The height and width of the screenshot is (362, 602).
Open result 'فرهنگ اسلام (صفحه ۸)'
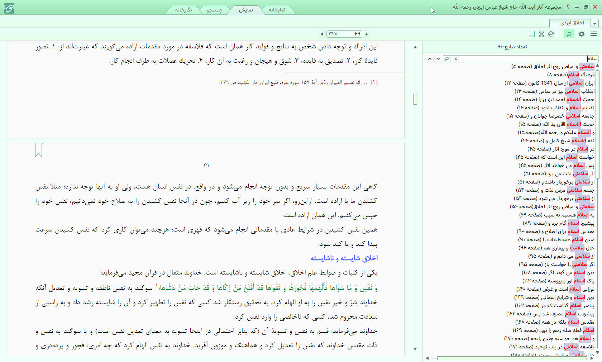click(570, 75)
